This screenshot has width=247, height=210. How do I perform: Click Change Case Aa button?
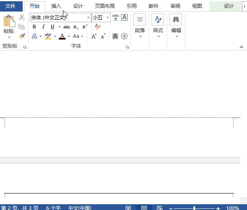coord(76,36)
